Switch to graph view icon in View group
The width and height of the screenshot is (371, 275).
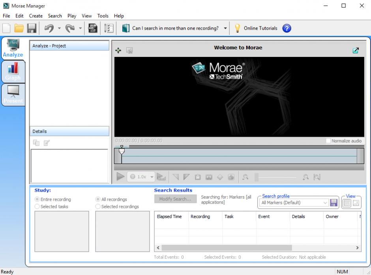click(356, 203)
